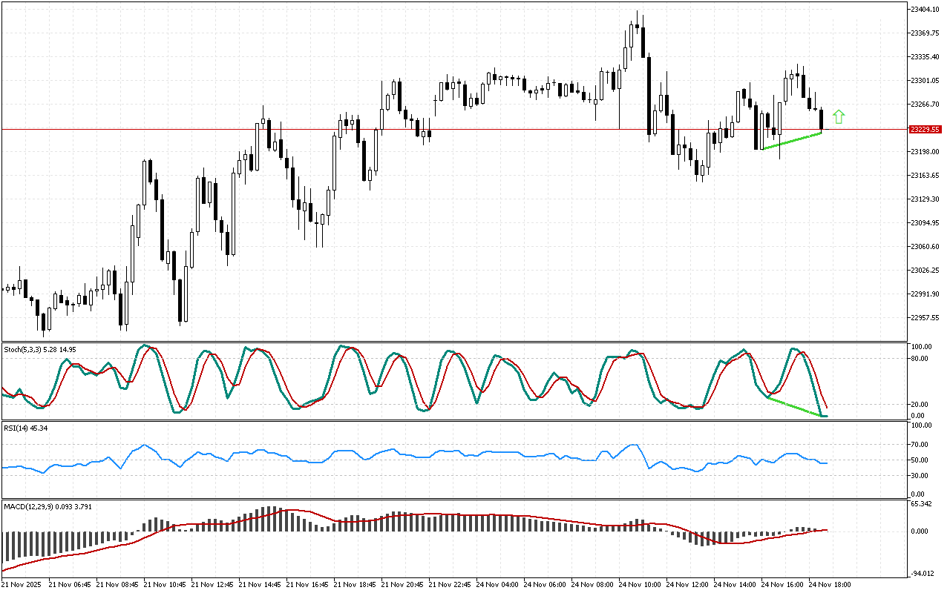The image size is (950, 593).
Task: Click the green up arrow marker
Action: coord(839,116)
